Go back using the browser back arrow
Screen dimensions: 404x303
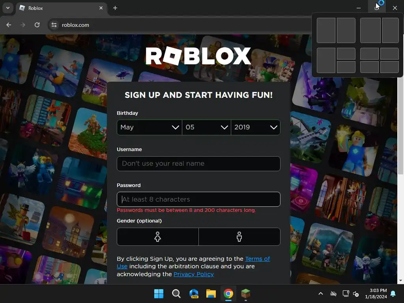coord(9,25)
